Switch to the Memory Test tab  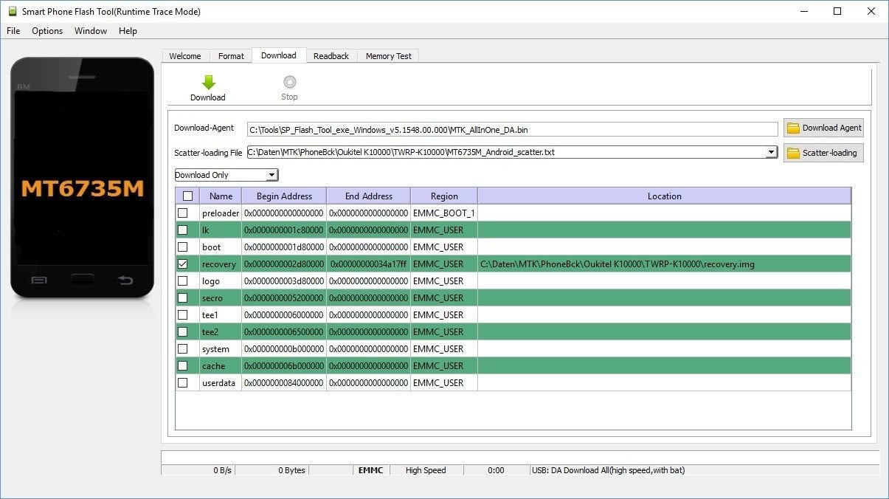click(x=389, y=56)
